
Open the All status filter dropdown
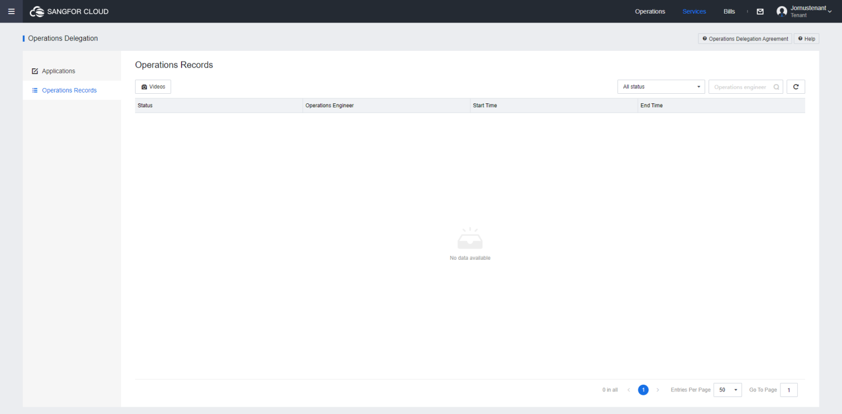click(661, 87)
